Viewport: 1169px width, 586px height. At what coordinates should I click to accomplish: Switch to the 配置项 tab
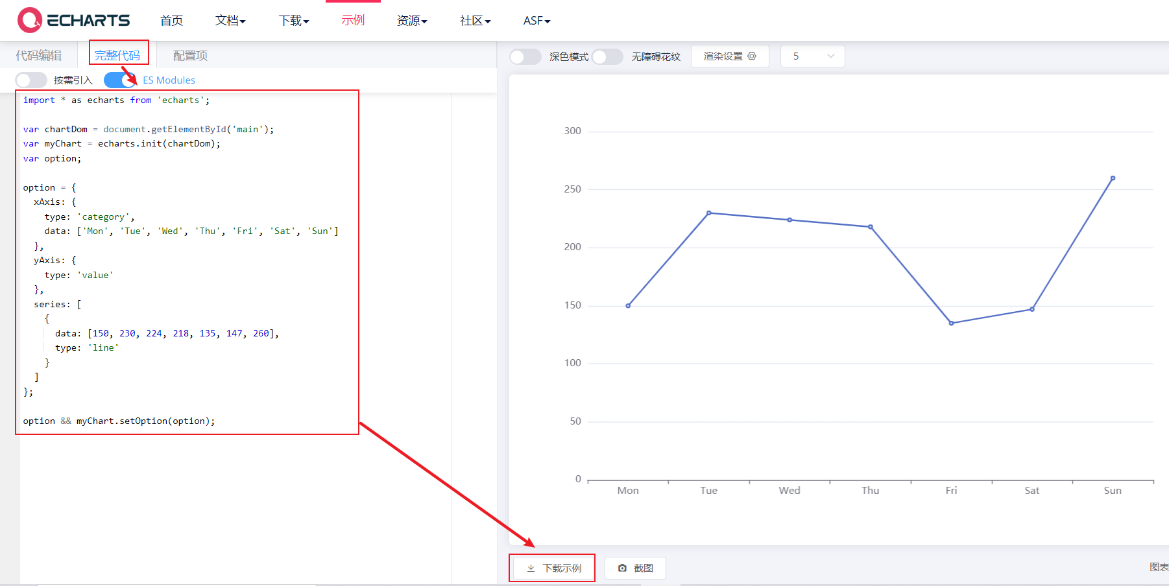189,55
